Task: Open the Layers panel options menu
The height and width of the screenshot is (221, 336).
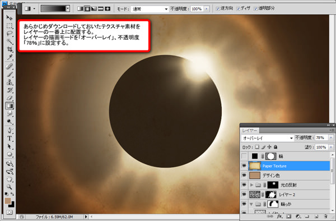Action: [x=332, y=130]
